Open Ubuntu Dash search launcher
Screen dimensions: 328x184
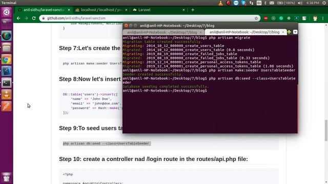click(x=7, y=12)
